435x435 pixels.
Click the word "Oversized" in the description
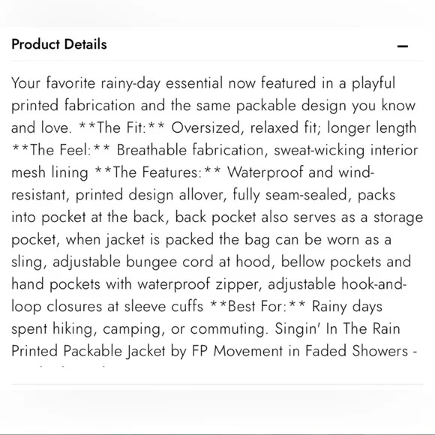coord(205,128)
